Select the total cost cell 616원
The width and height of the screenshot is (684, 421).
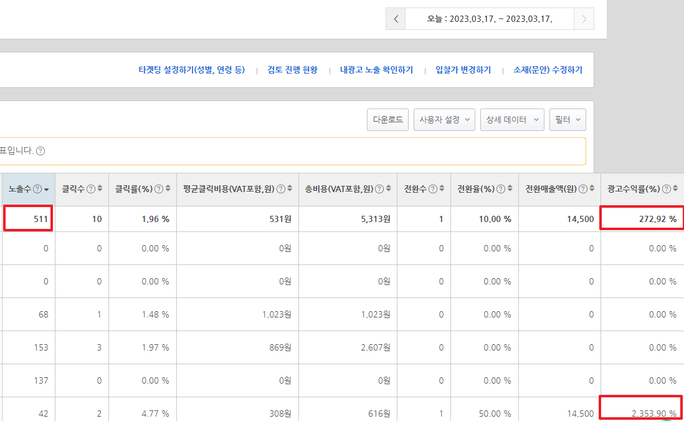(x=379, y=414)
